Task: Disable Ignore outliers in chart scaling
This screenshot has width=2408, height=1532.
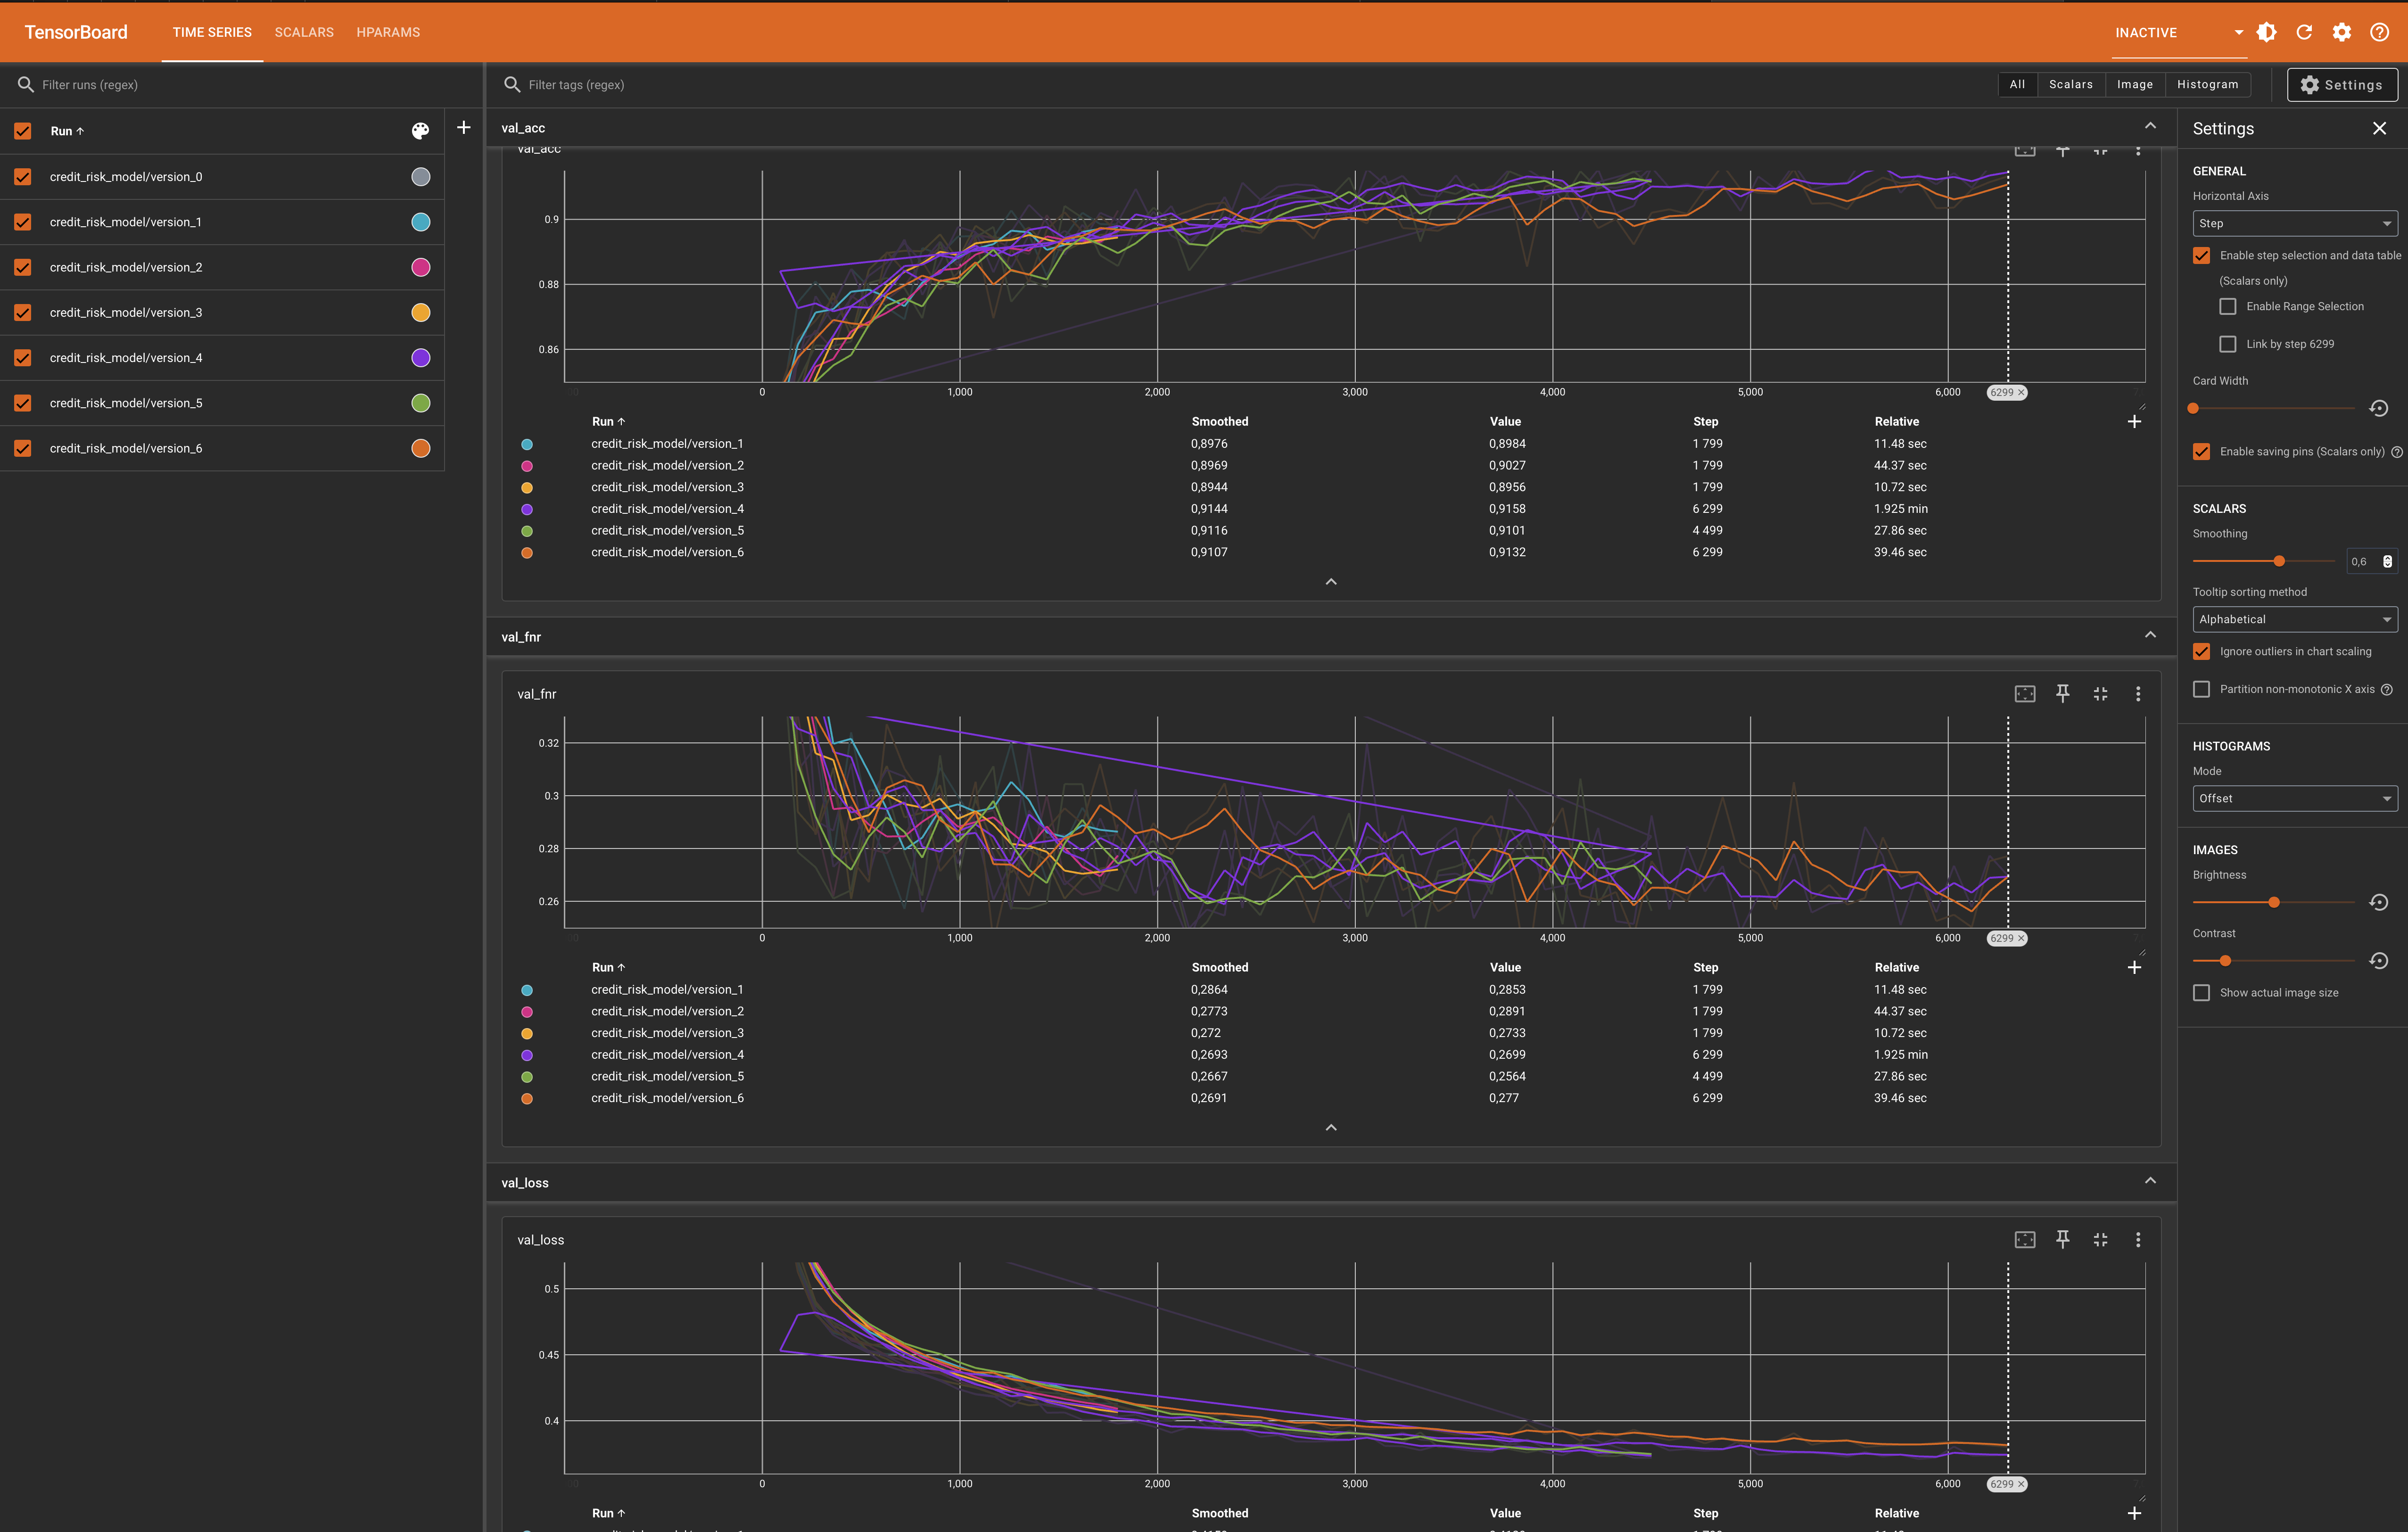Action: click(2201, 651)
